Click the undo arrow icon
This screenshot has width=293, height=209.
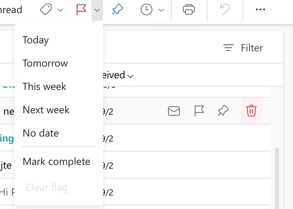[x=225, y=10]
